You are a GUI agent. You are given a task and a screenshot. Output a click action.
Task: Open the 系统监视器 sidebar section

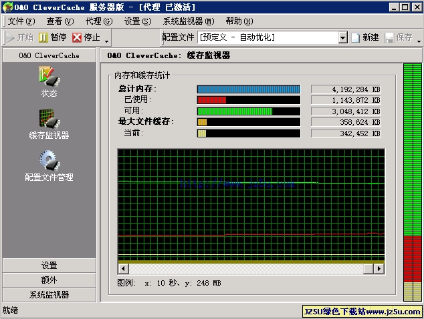49,294
